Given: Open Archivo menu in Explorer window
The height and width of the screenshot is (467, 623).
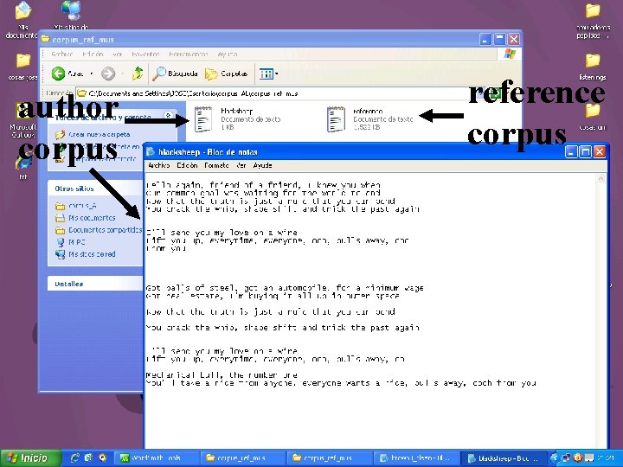Looking at the screenshot, I should [61, 54].
